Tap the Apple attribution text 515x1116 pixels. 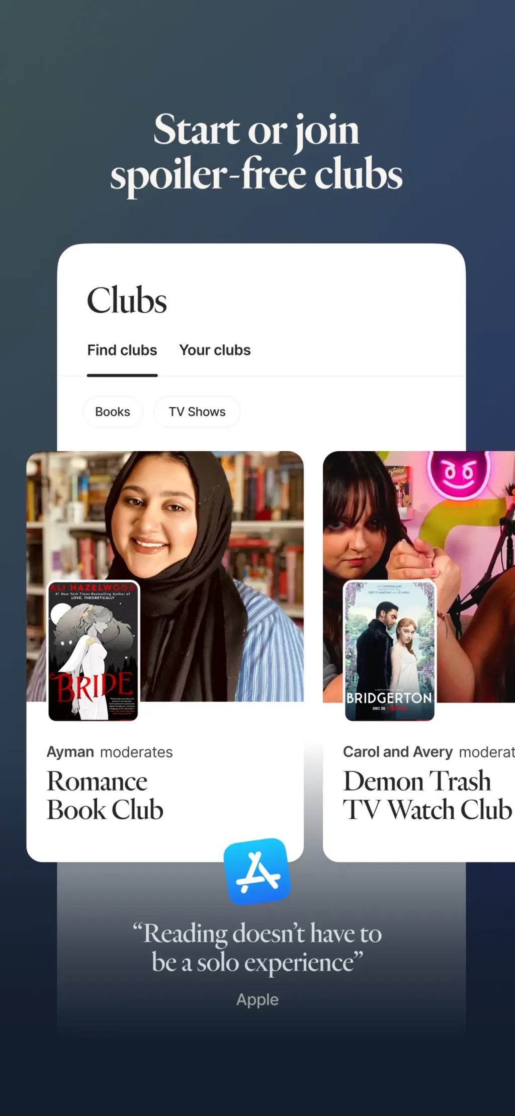pyautogui.click(x=257, y=999)
